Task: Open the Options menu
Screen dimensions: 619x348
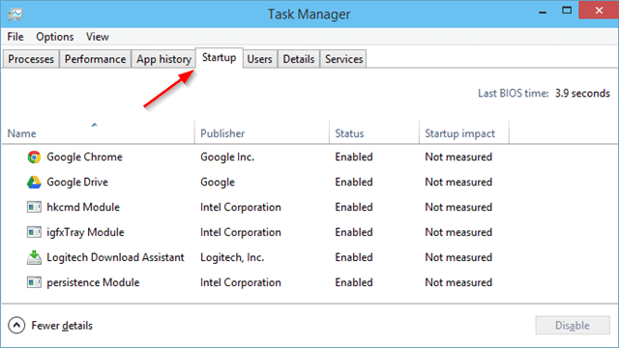Action: [x=55, y=37]
